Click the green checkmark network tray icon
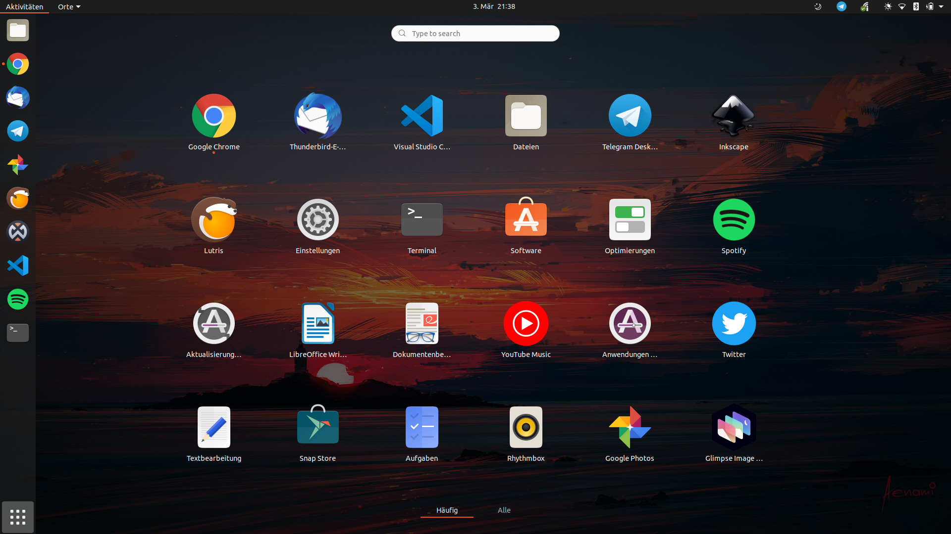Image resolution: width=951 pixels, height=534 pixels. 864,6
